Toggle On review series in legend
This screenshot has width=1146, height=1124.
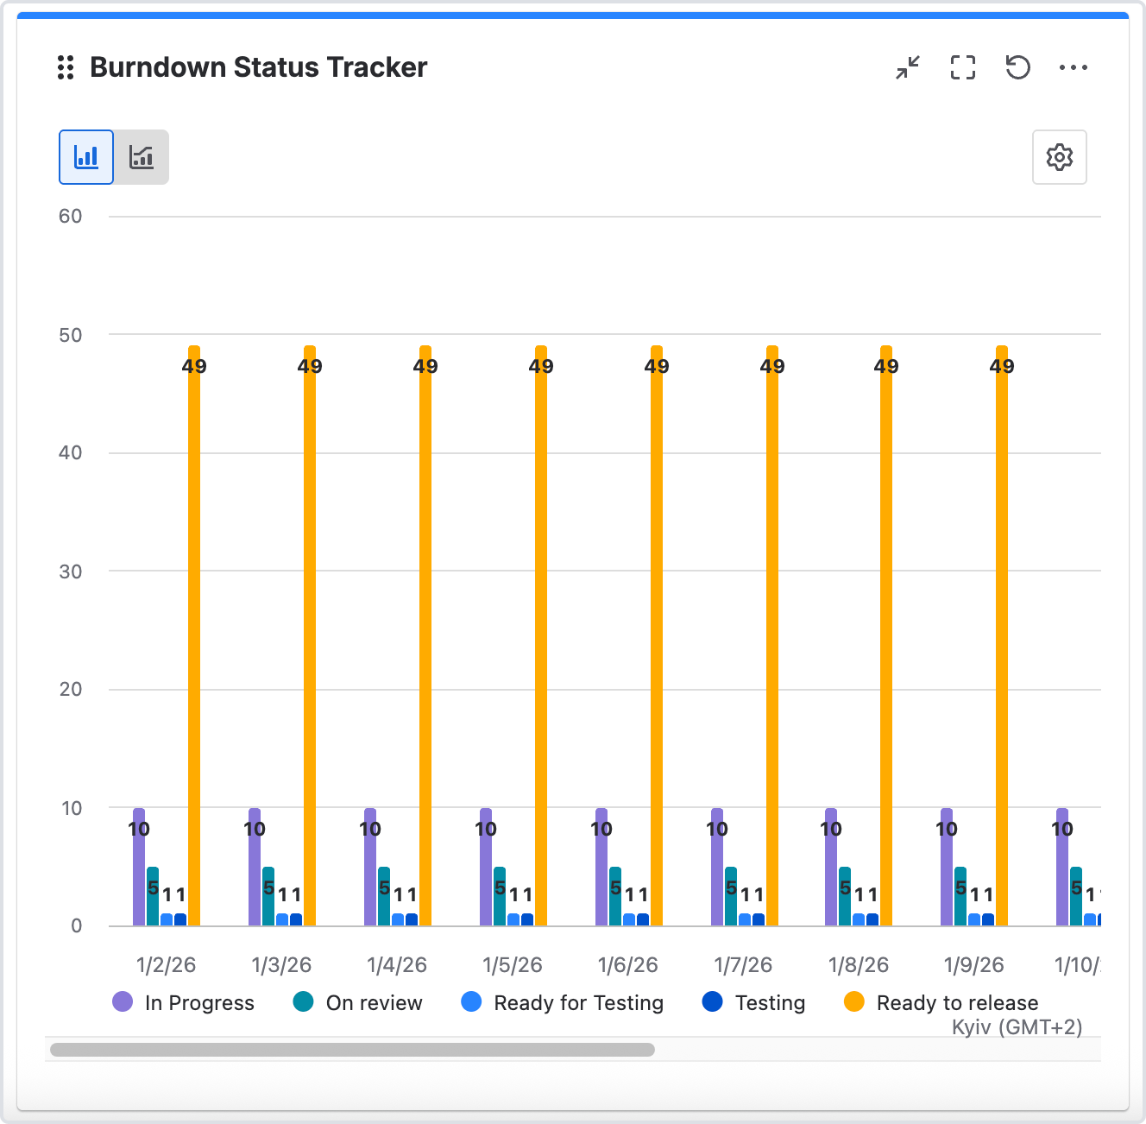(x=374, y=1002)
